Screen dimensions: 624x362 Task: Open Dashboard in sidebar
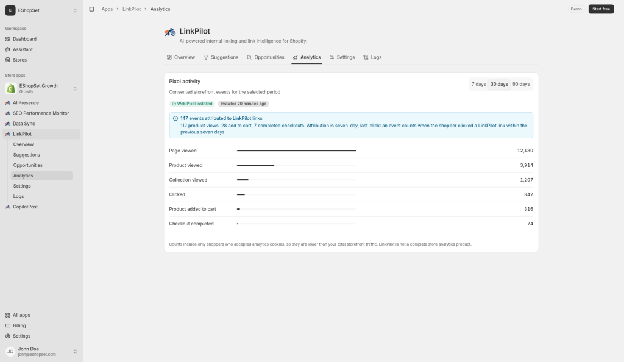[41, 39]
